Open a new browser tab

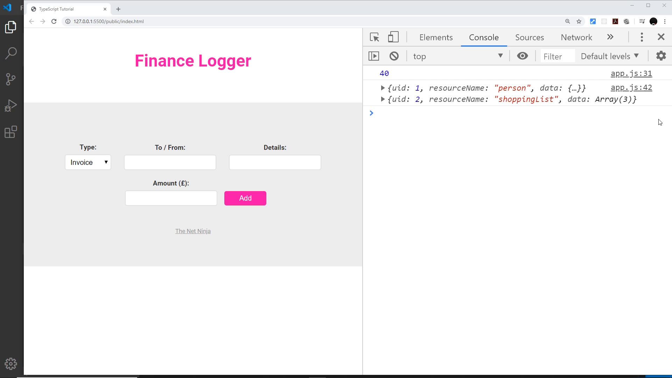[118, 9]
